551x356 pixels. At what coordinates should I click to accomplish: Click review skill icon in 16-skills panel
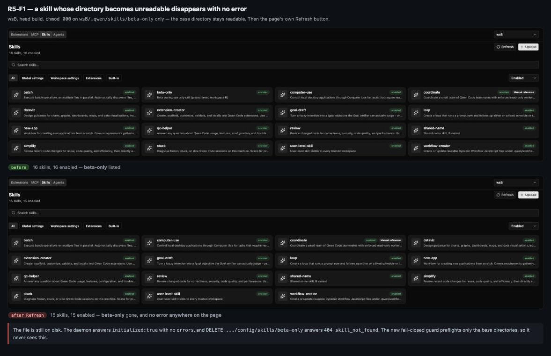click(283, 130)
